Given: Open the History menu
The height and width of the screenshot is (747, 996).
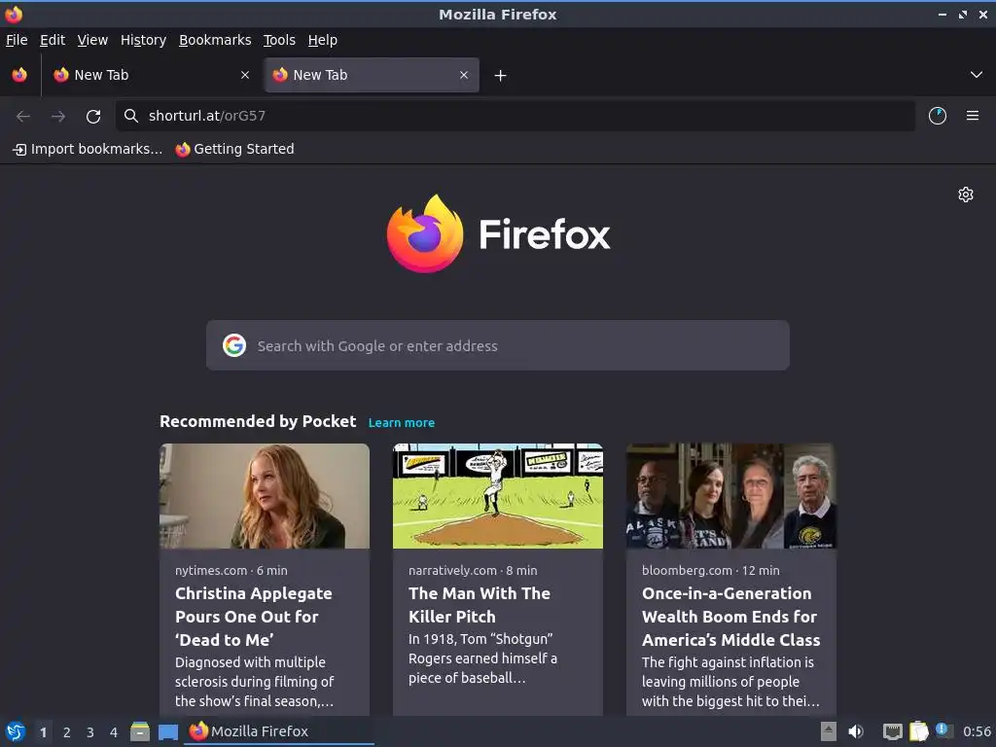Looking at the screenshot, I should coord(143,40).
